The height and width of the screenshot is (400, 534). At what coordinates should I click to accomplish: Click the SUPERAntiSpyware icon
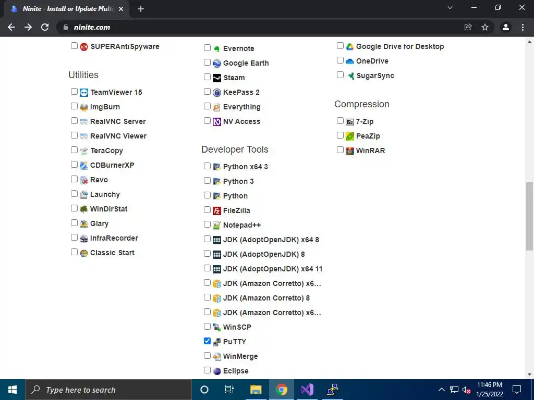point(84,46)
